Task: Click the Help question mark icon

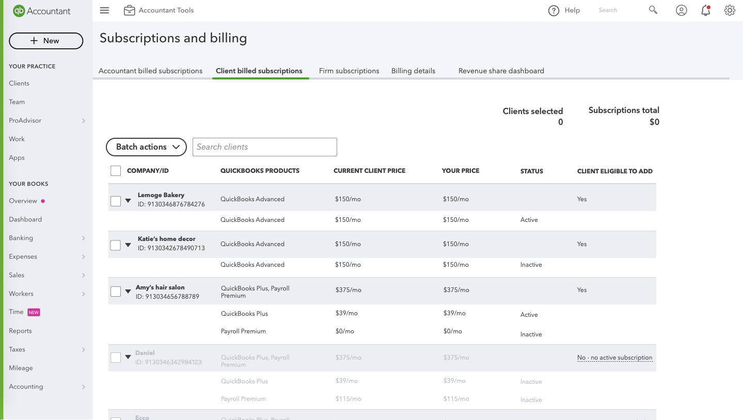Action: 554,10
